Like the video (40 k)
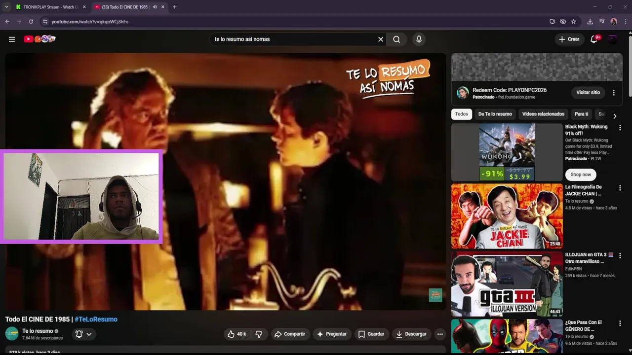The width and height of the screenshot is (632, 355). (x=237, y=334)
